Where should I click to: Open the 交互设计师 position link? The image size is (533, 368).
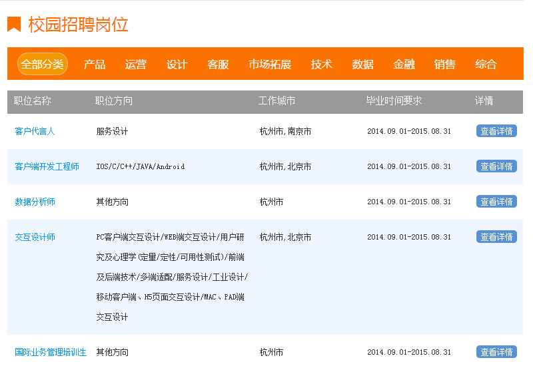[x=35, y=237]
